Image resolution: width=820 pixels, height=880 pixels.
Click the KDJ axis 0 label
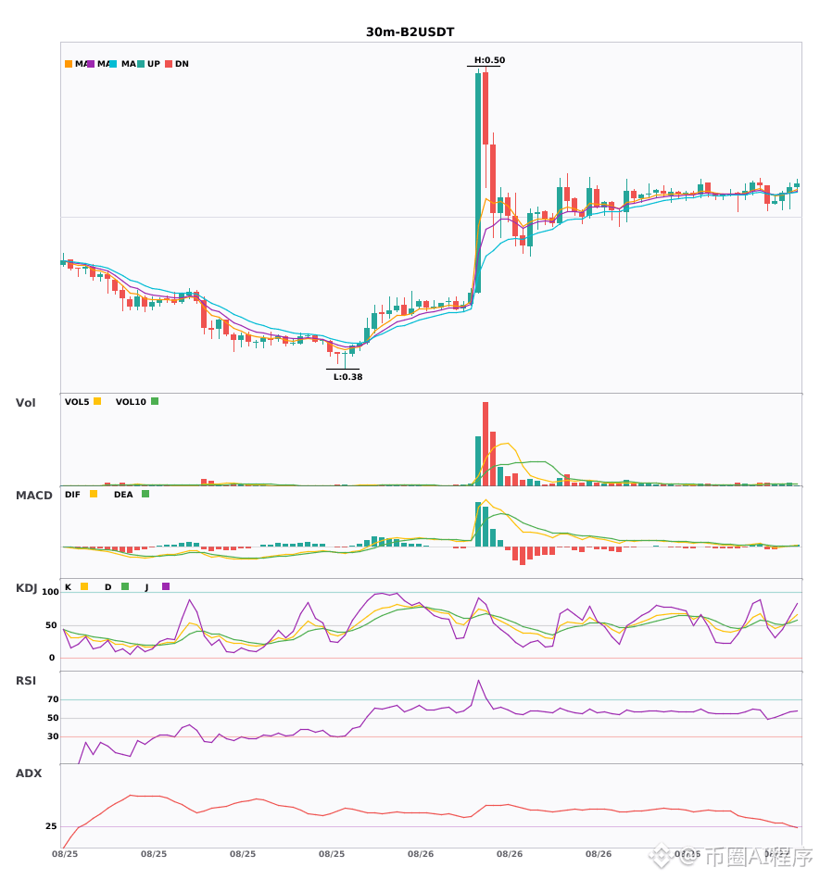(52, 658)
